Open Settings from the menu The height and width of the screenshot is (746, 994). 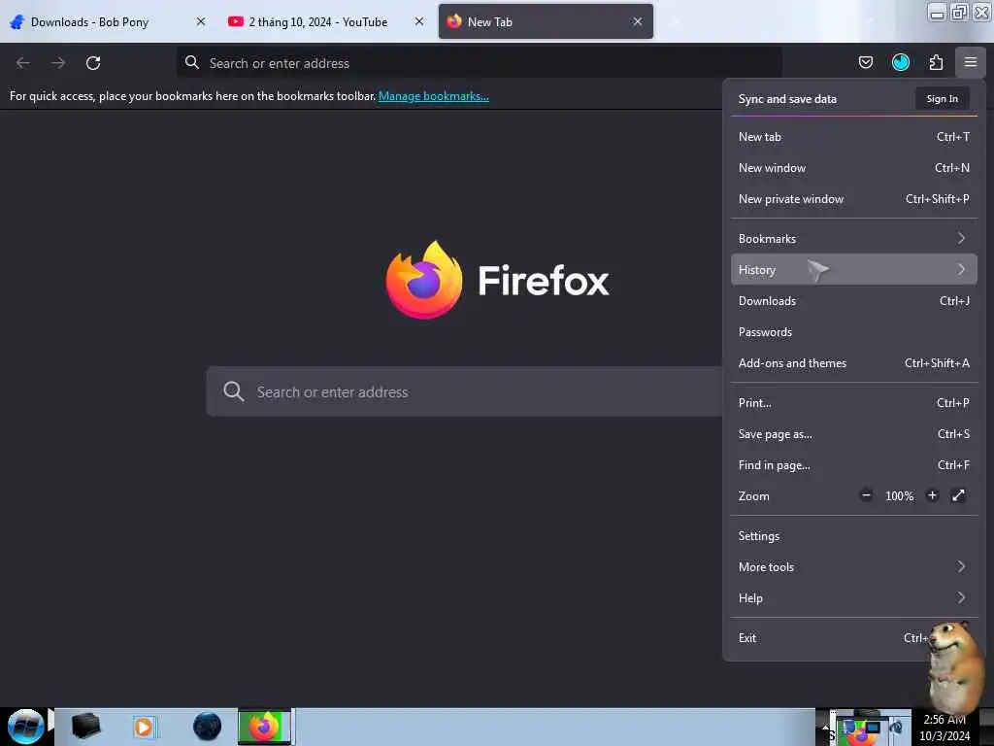click(x=853, y=536)
